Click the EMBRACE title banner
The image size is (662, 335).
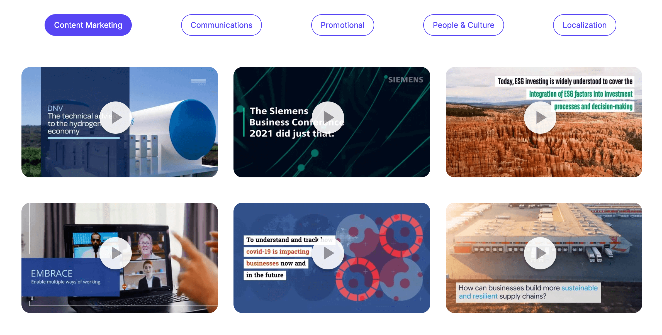pyautogui.click(x=70, y=277)
